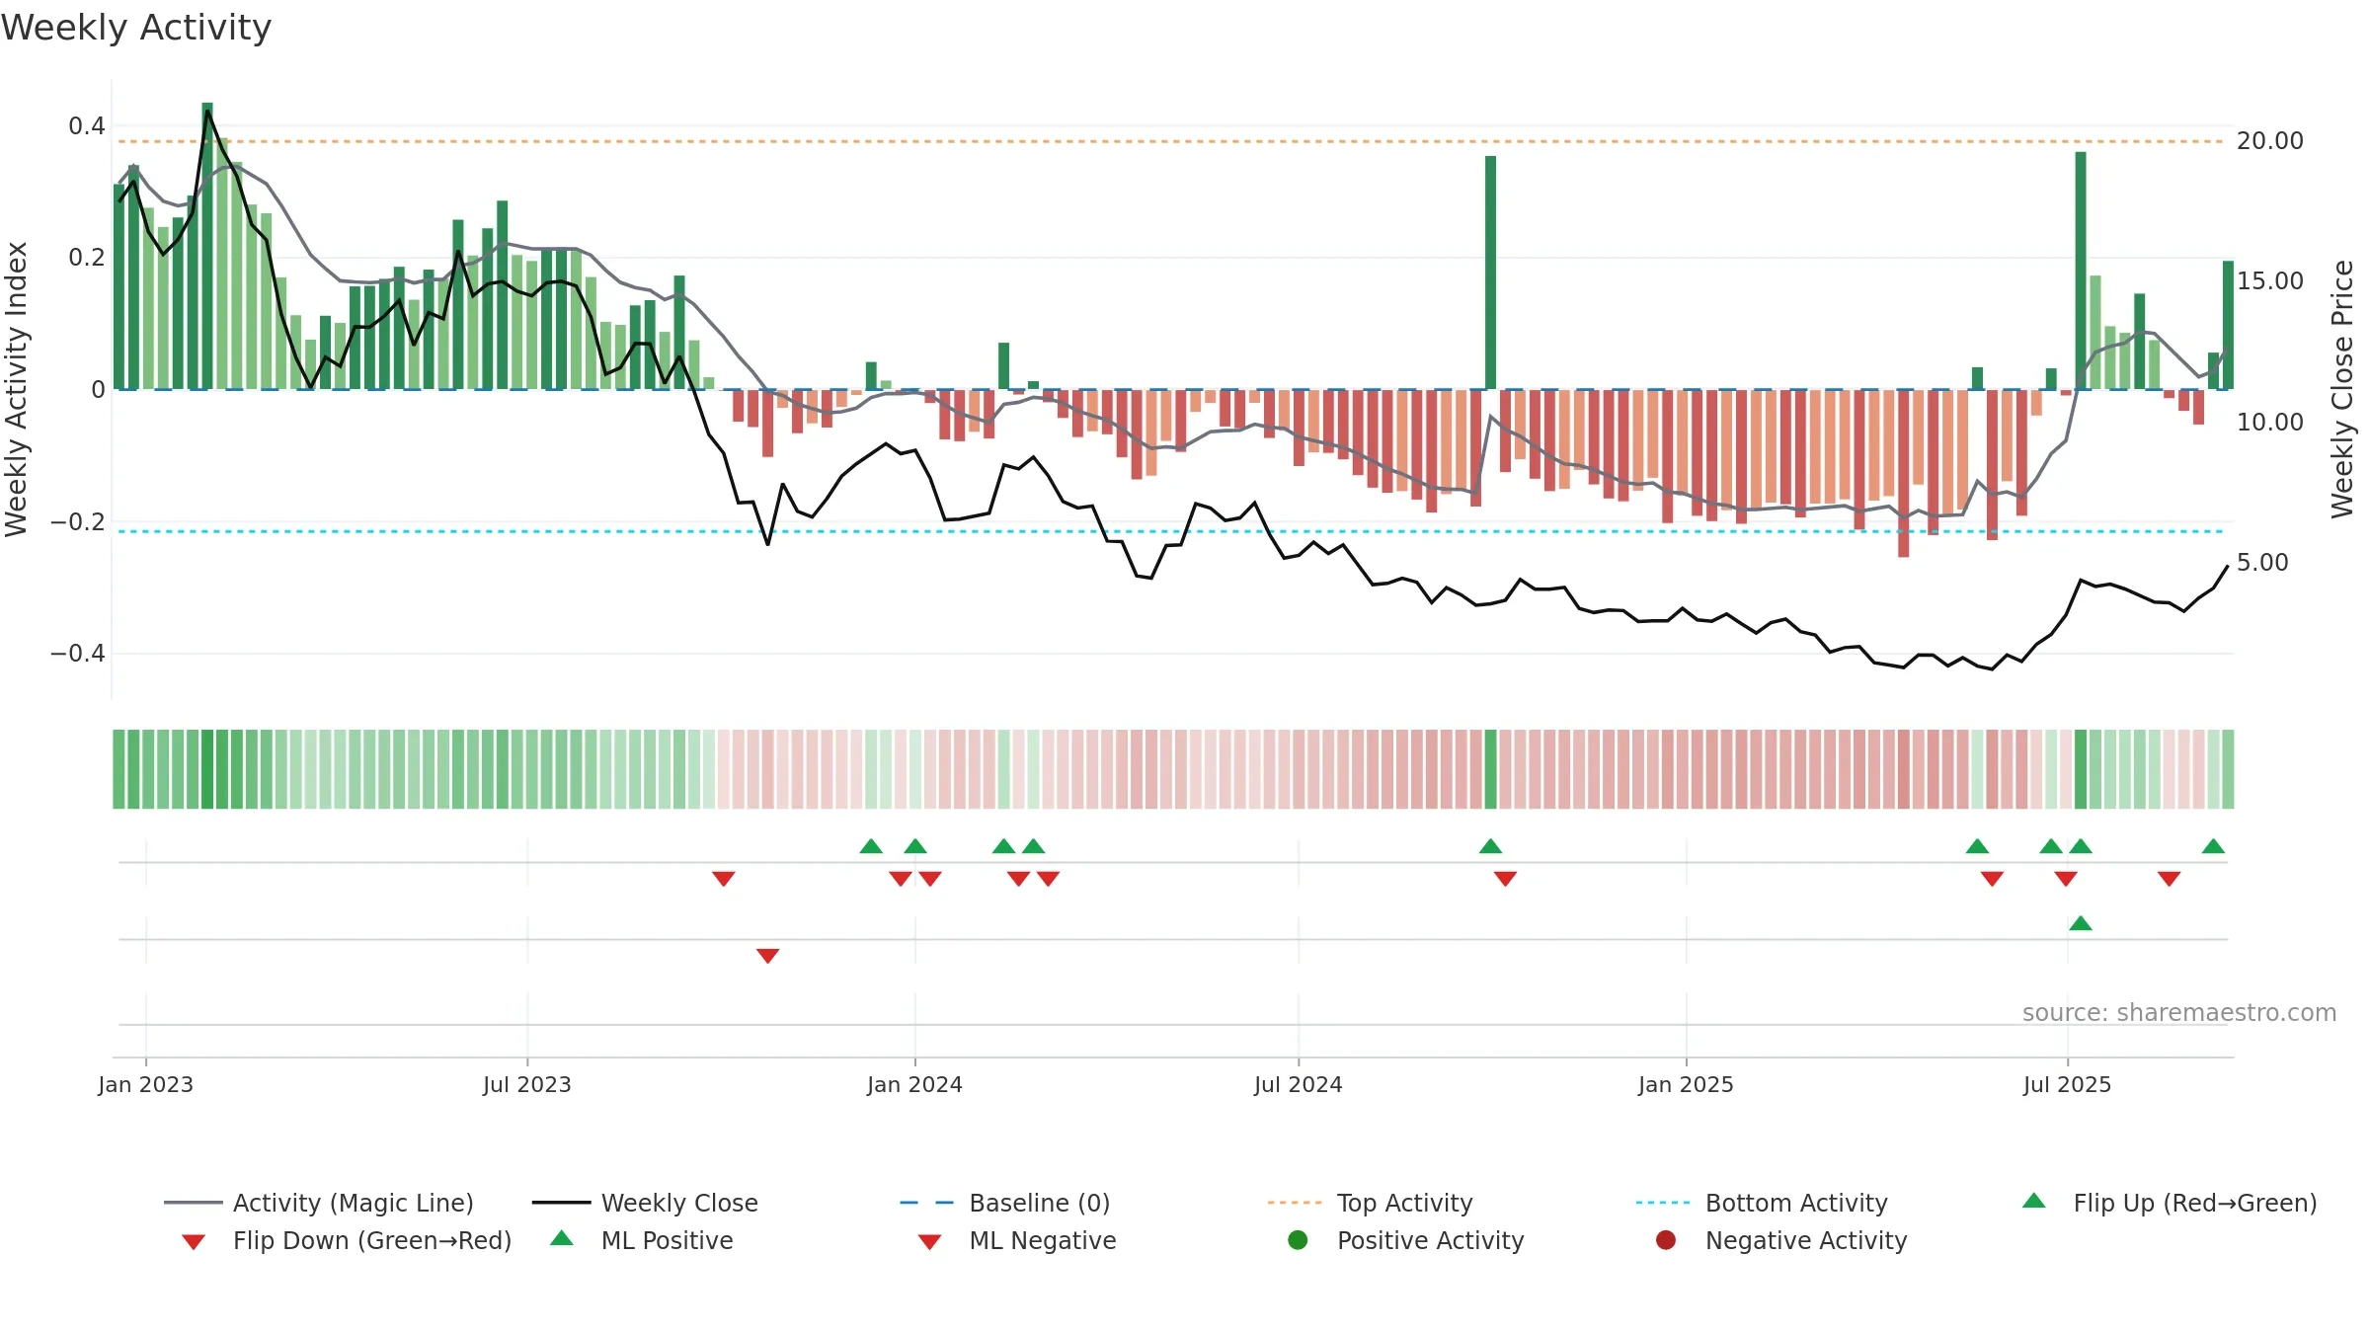Click the Jan 2025 x-axis label
Viewport: 2370px width, 1333px height.
1687,1084
